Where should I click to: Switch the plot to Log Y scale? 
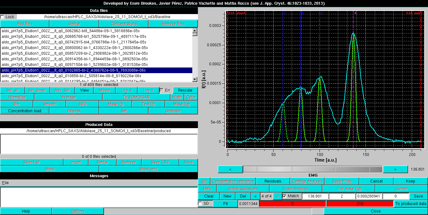tap(149, 90)
